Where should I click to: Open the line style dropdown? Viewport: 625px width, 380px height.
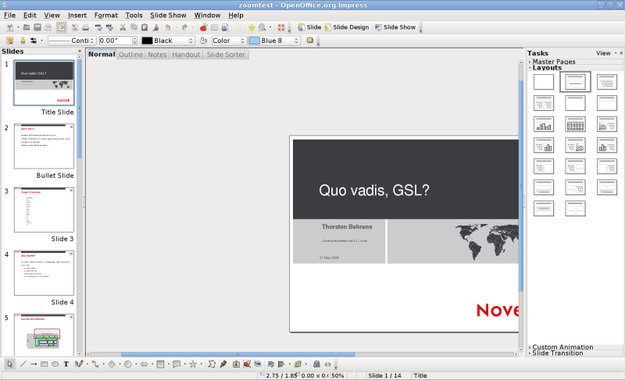tap(71, 41)
